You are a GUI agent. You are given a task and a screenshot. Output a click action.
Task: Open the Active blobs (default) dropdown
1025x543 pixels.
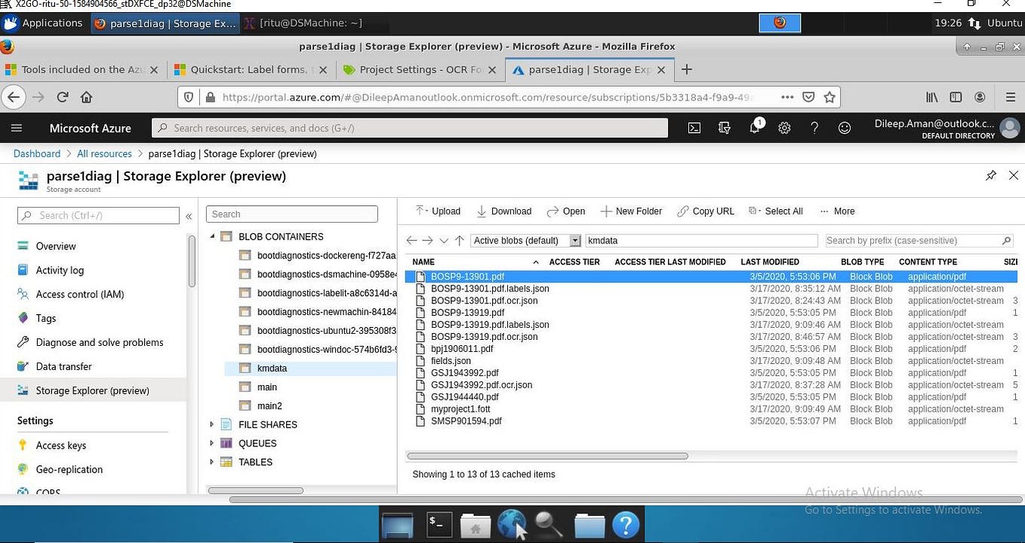point(575,240)
